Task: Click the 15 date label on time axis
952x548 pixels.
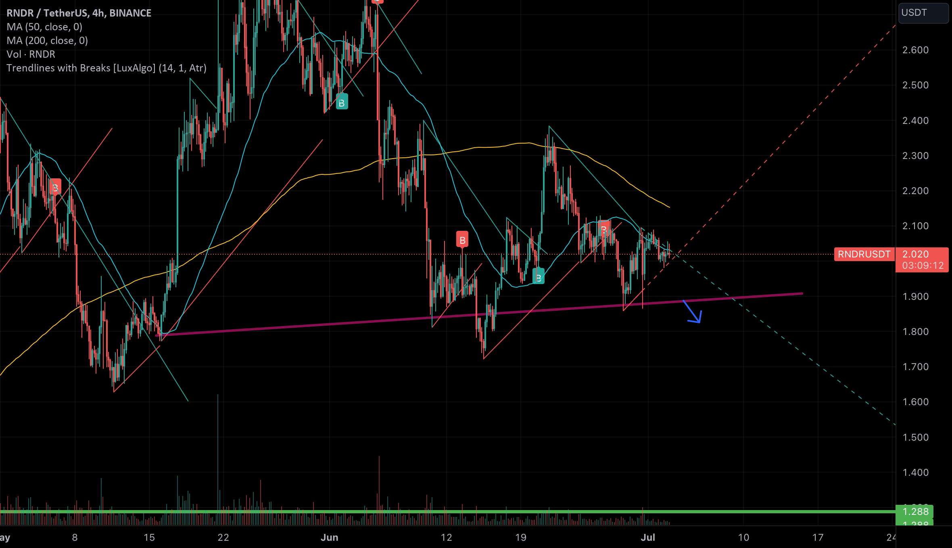Action: [x=149, y=538]
